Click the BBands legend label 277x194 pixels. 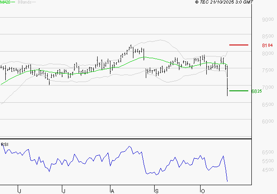point(25,2)
